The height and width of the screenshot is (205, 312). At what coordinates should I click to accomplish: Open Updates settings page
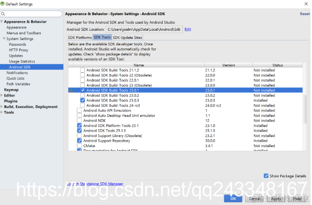coord(16,56)
